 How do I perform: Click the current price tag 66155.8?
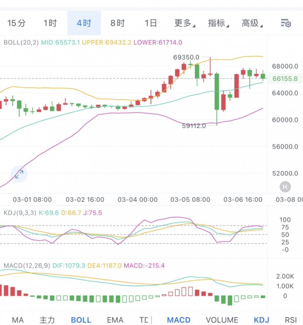click(285, 79)
